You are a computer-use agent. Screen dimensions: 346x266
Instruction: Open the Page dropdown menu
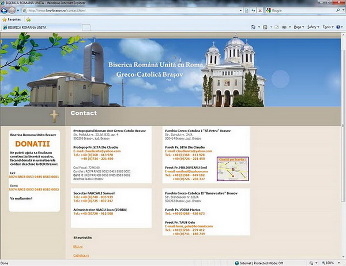tap(299, 27)
